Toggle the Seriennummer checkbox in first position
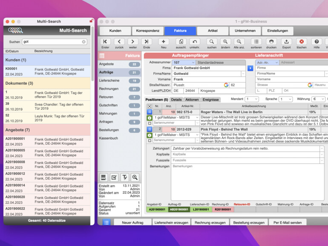Screen dimensions: 328x246 pos(150,123)
